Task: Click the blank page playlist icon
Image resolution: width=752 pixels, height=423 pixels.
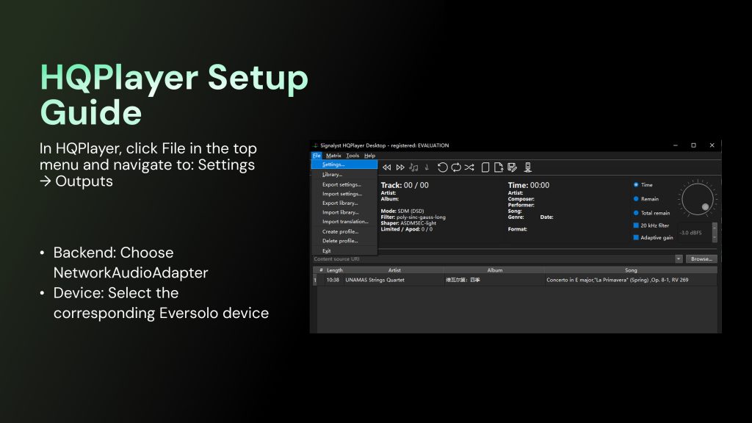Action: (485, 167)
